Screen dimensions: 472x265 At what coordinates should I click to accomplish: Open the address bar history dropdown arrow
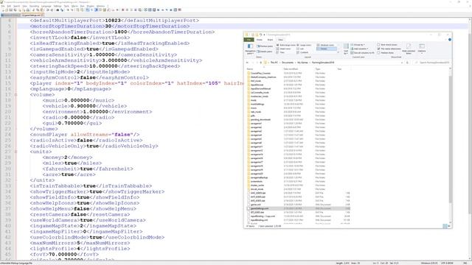402,63
